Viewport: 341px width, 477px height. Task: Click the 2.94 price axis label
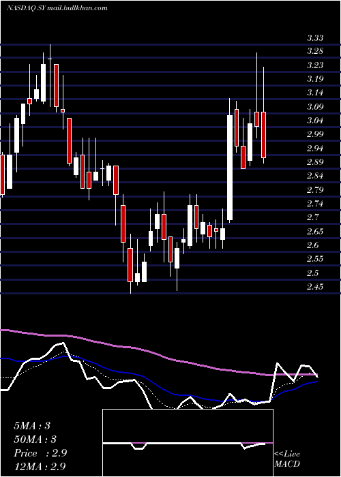315,148
